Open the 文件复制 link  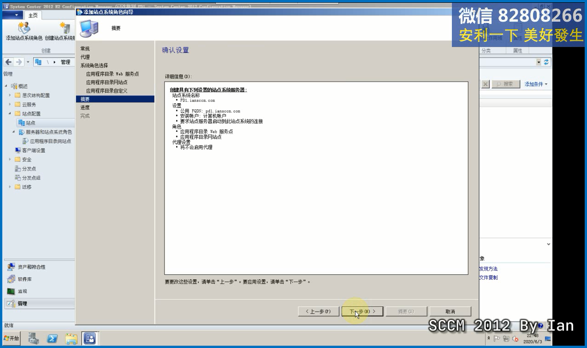pyautogui.click(x=488, y=277)
